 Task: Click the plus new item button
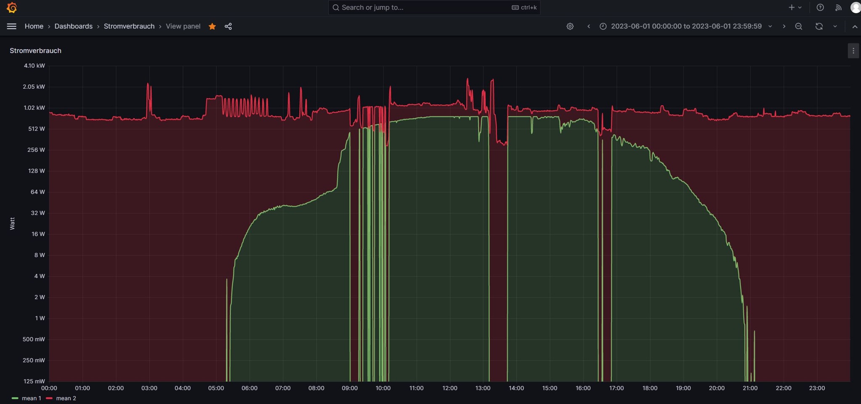click(x=792, y=8)
